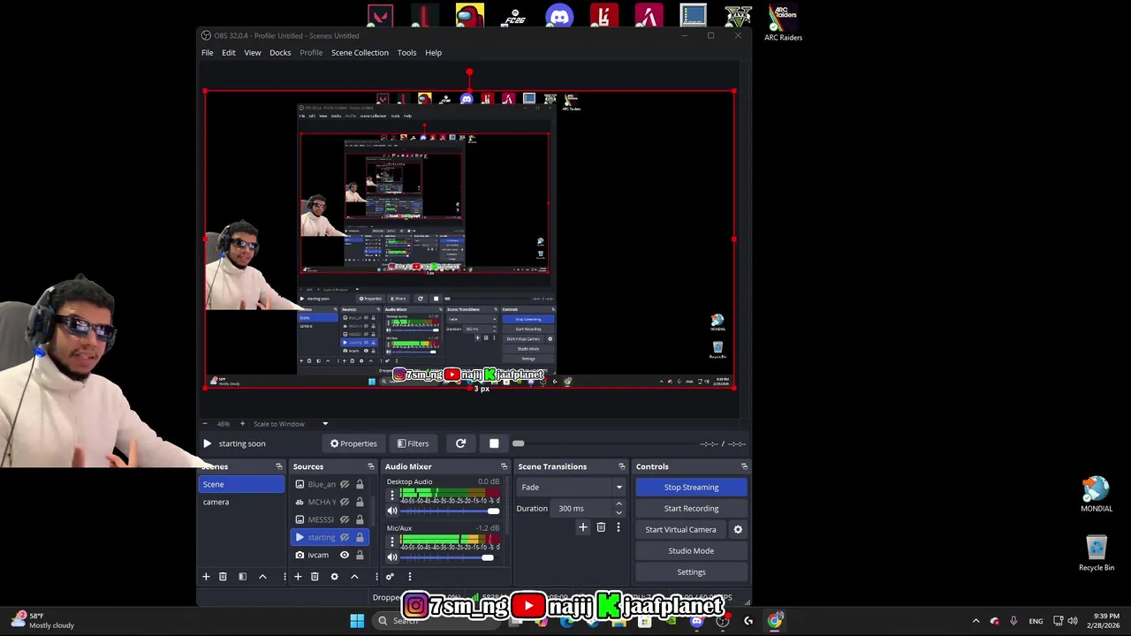Open source Filters button
Image resolution: width=1131 pixels, height=636 pixels.
[414, 443]
